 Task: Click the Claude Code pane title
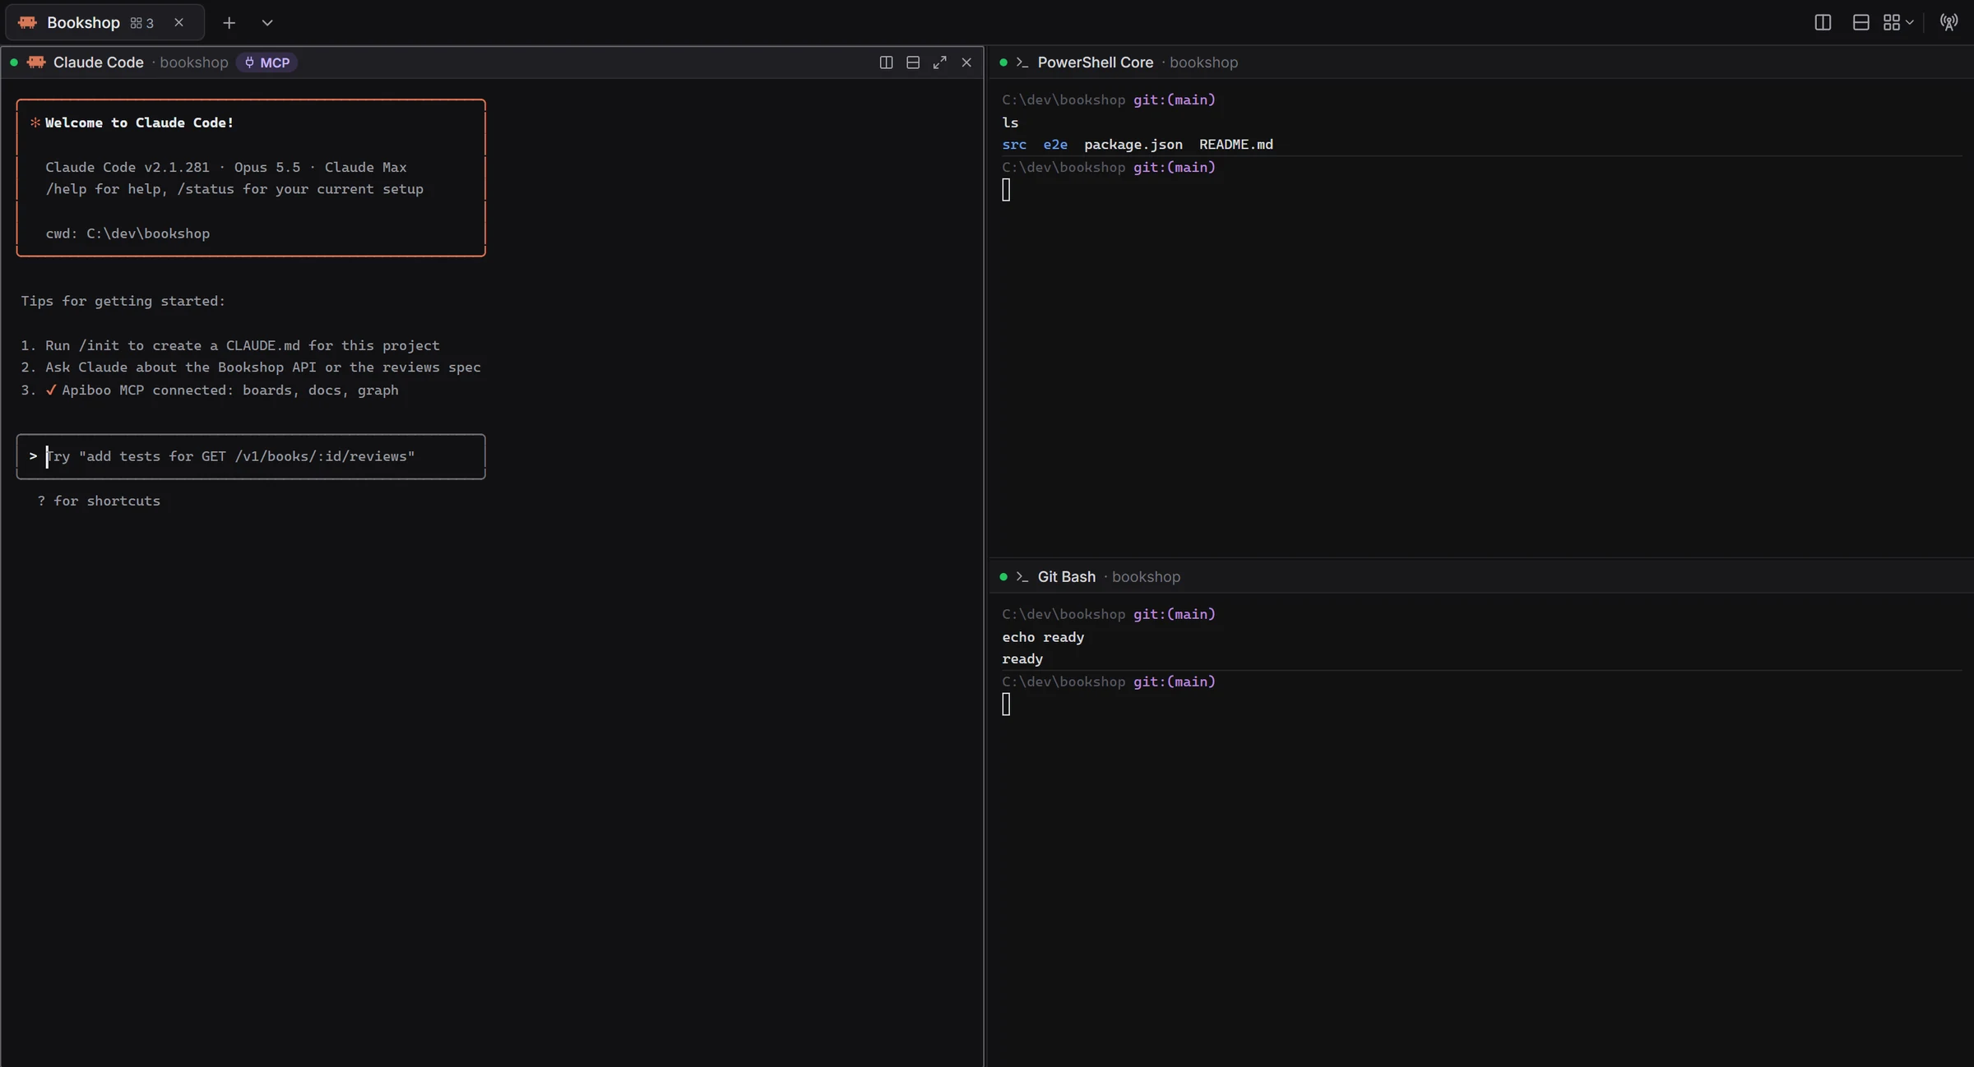[x=99, y=62]
